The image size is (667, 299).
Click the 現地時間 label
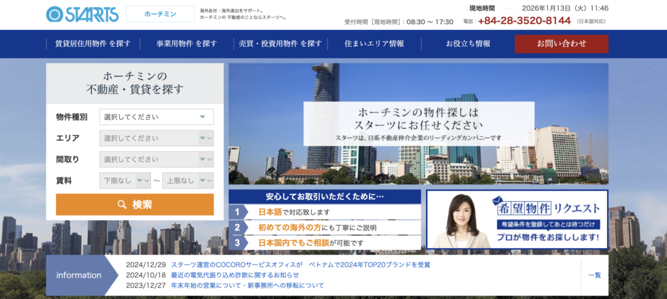coord(482,8)
